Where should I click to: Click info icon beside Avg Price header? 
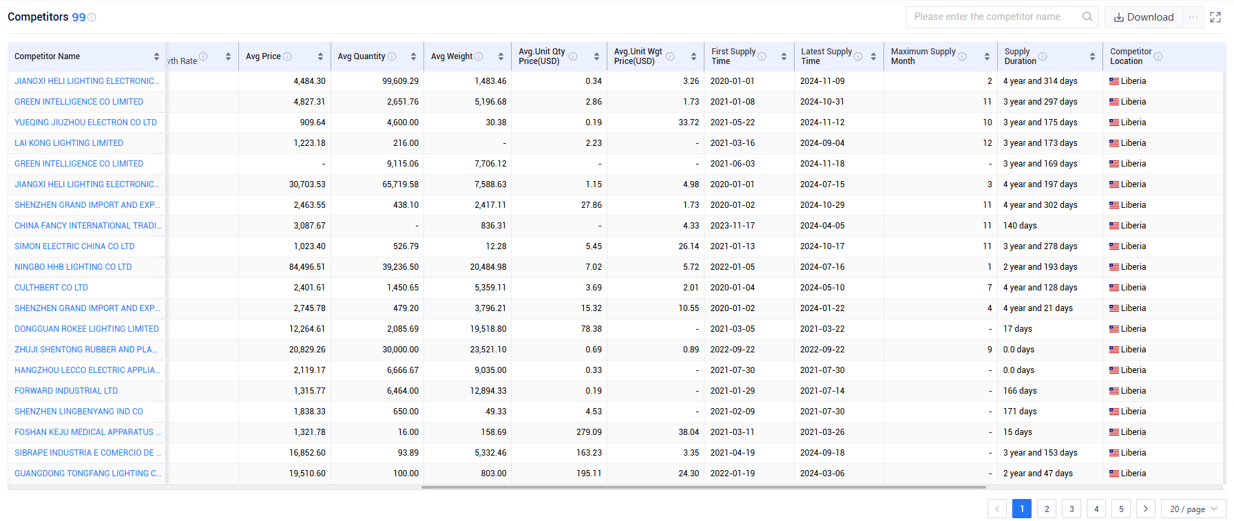coord(287,56)
